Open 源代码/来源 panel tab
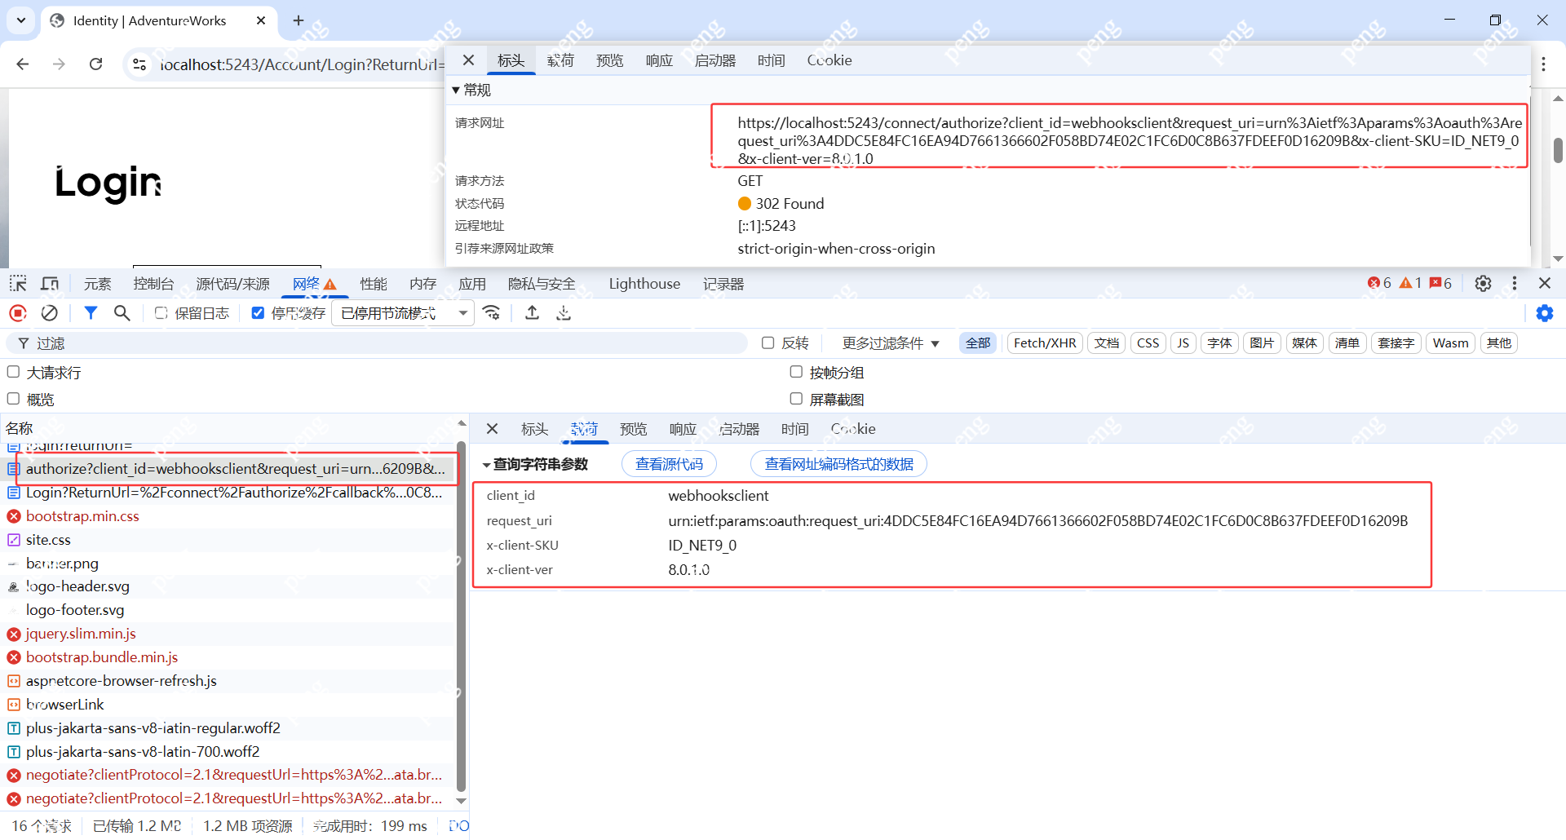Screen dimensions: 1566x840 232,284
